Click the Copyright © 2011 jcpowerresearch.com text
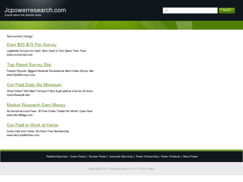The image size is (243, 182). click(x=112, y=169)
